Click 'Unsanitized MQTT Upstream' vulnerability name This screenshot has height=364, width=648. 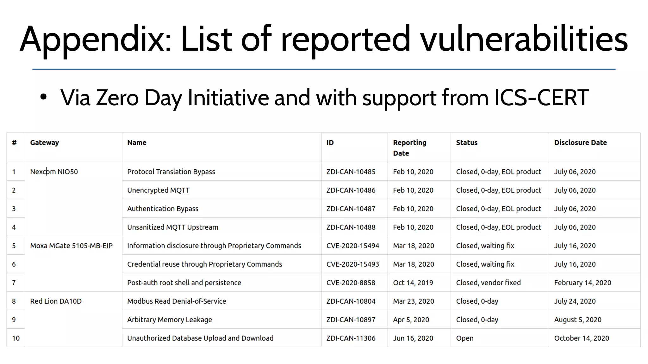click(173, 227)
